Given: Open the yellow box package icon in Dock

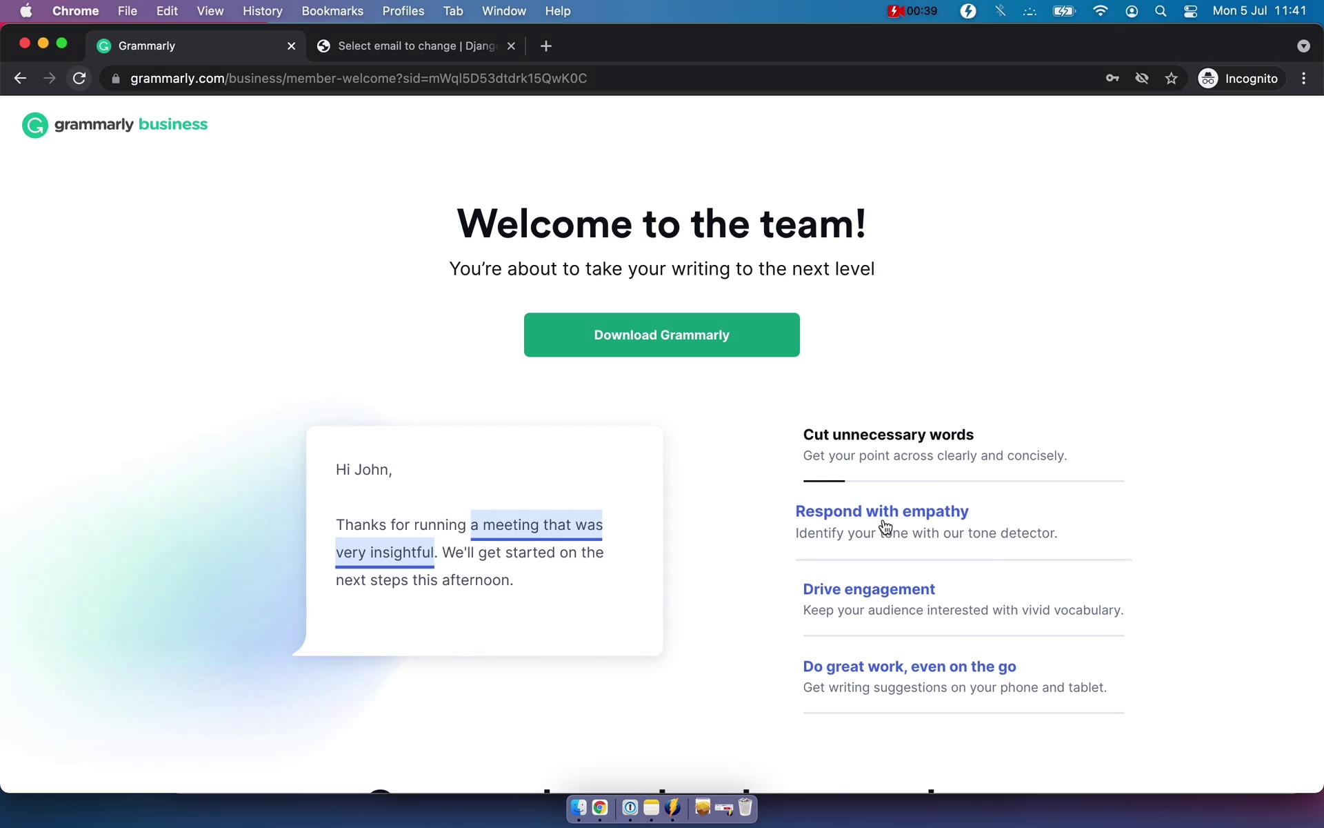Looking at the screenshot, I should [703, 807].
